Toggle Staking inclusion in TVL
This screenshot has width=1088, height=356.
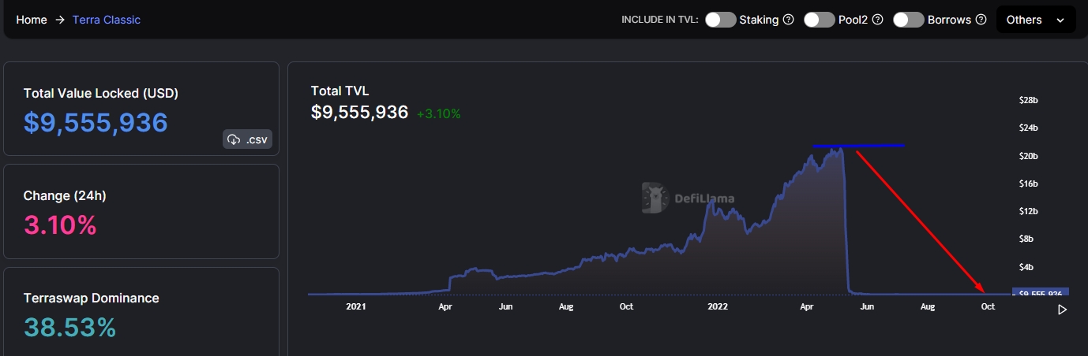click(721, 20)
